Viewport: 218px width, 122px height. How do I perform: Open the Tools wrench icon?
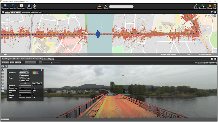pyautogui.click(x=196, y=6)
